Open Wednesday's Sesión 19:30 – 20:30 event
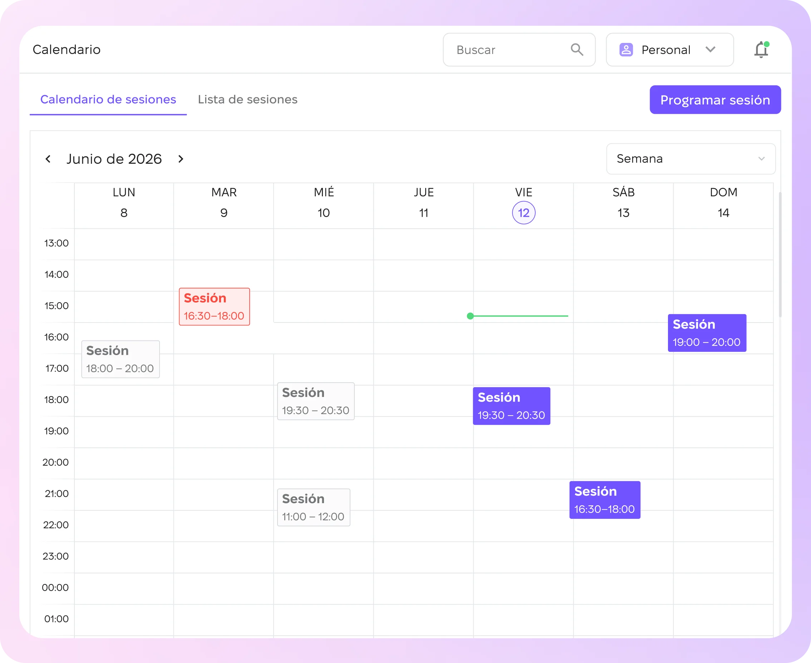 316,401
